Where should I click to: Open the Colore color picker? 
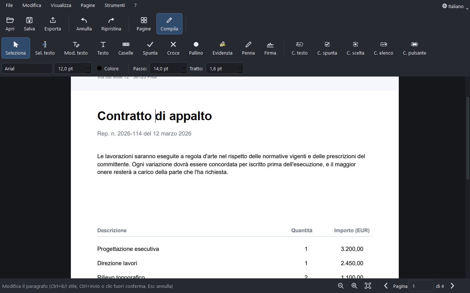(x=108, y=68)
